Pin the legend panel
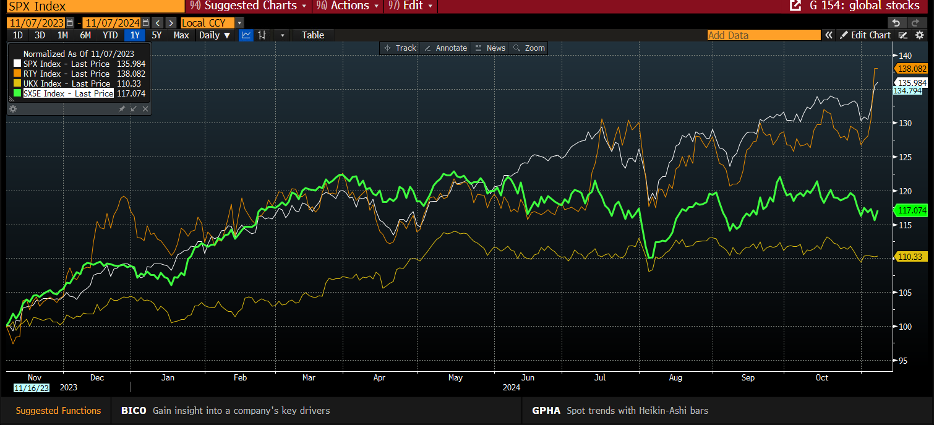Screen dimensions: 934x425 122,109
